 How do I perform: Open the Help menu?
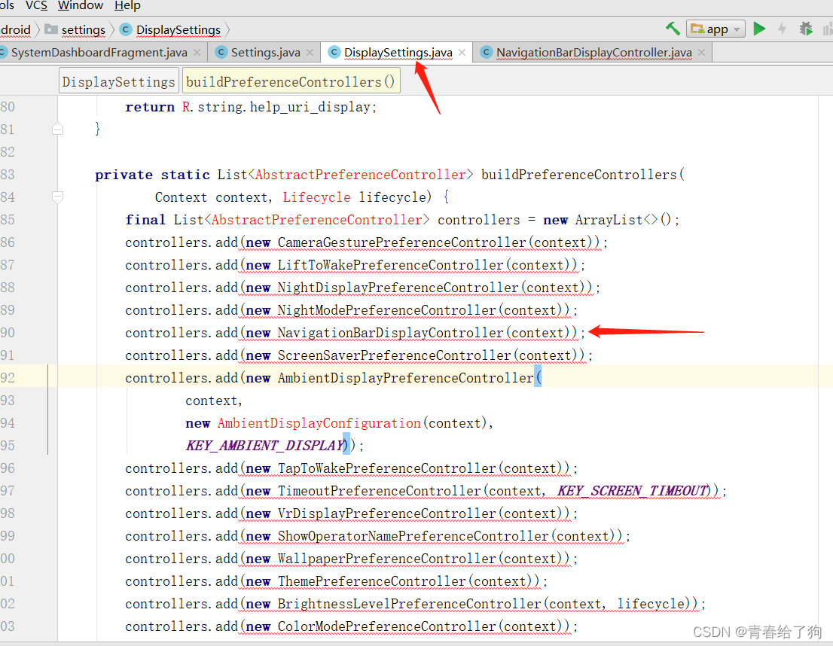(x=127, y=6)
